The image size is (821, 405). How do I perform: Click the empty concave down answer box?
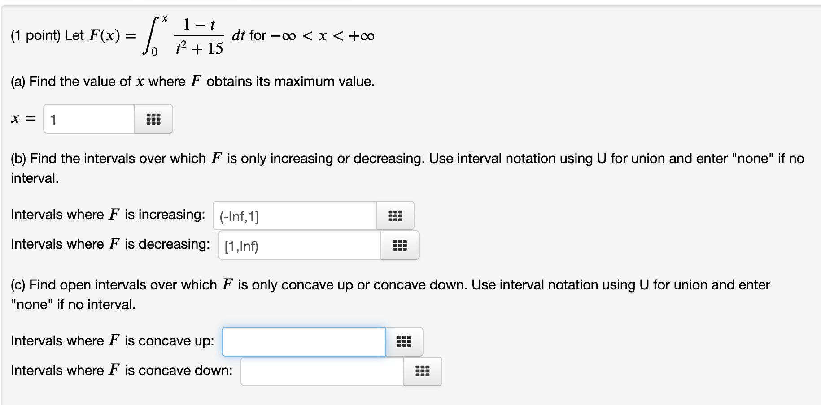tap(321, 371)
